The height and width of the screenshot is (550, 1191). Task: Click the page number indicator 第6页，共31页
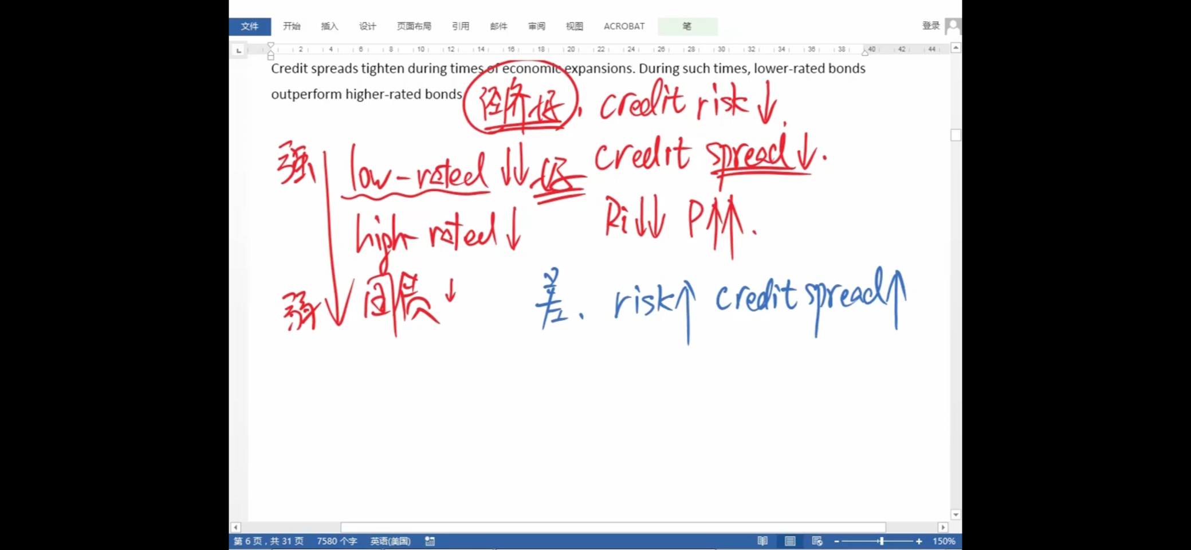tap(268, 541)
